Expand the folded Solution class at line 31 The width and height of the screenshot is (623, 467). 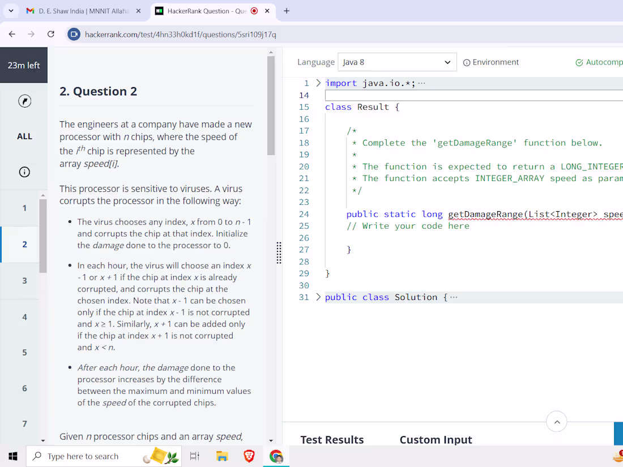[318, 297]
